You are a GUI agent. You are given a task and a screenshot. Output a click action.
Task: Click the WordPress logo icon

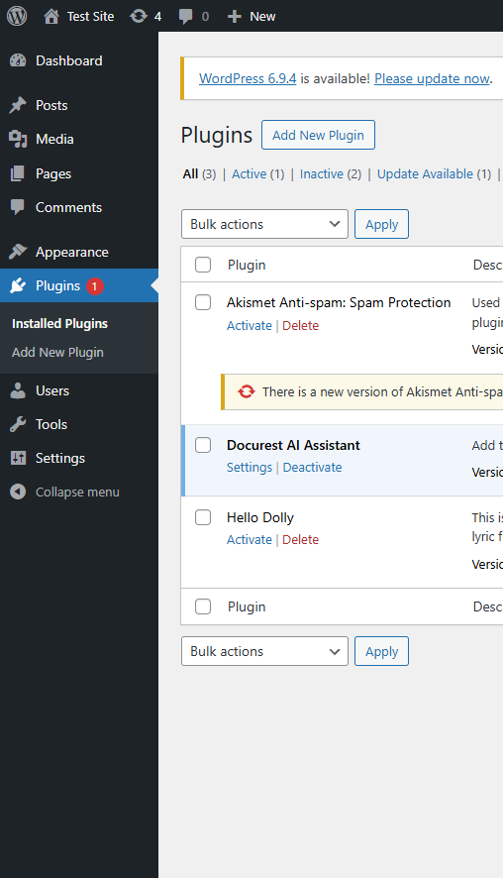pos(17,16)
